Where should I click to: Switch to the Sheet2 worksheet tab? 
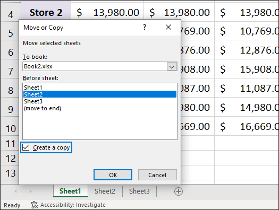pos(105,191)
